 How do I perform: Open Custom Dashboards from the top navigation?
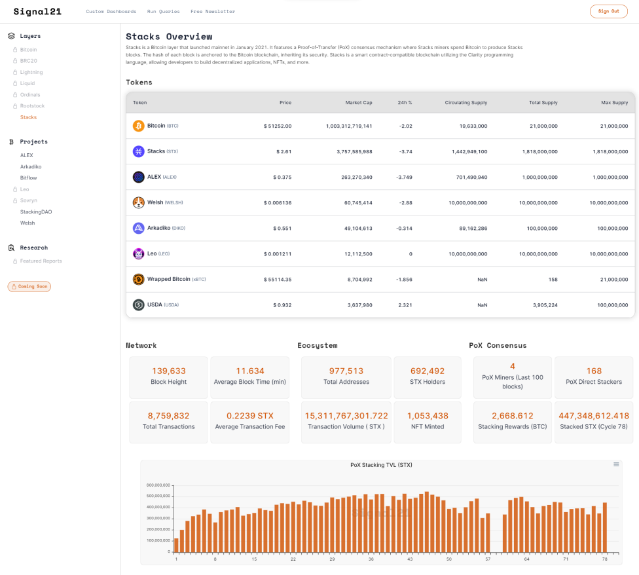pyautogui.click(x=111, y=11)
